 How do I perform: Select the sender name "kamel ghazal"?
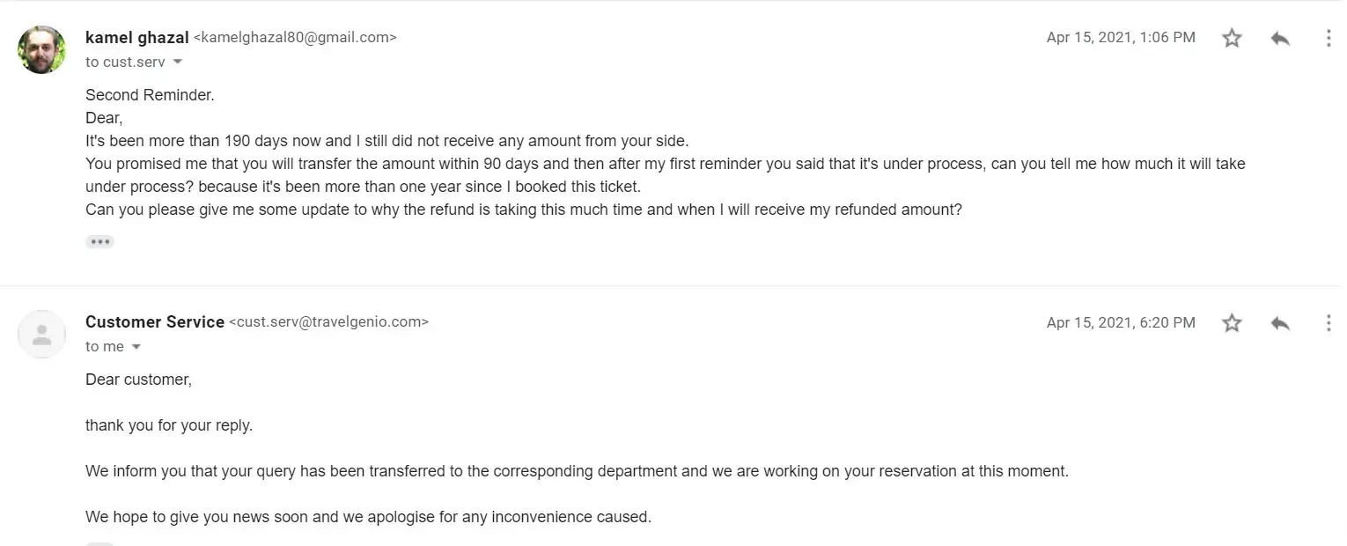(x=136, y=38)
